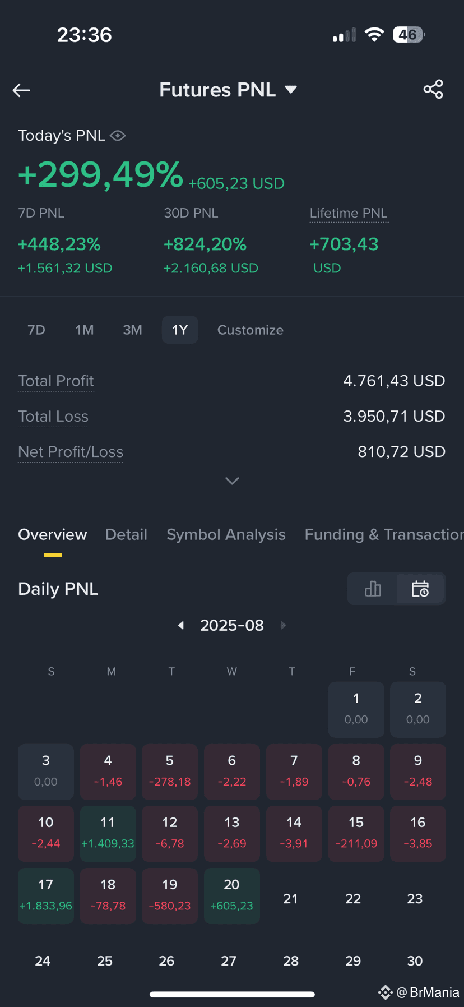Tap Lifetime PNL label info
This screenshot has height=1007, width=464.
[349, 213]
